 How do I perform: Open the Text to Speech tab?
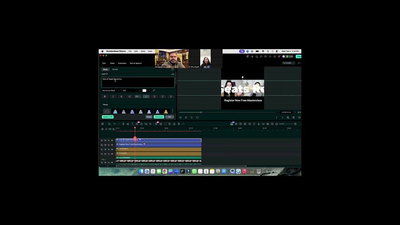click(136, 63)
